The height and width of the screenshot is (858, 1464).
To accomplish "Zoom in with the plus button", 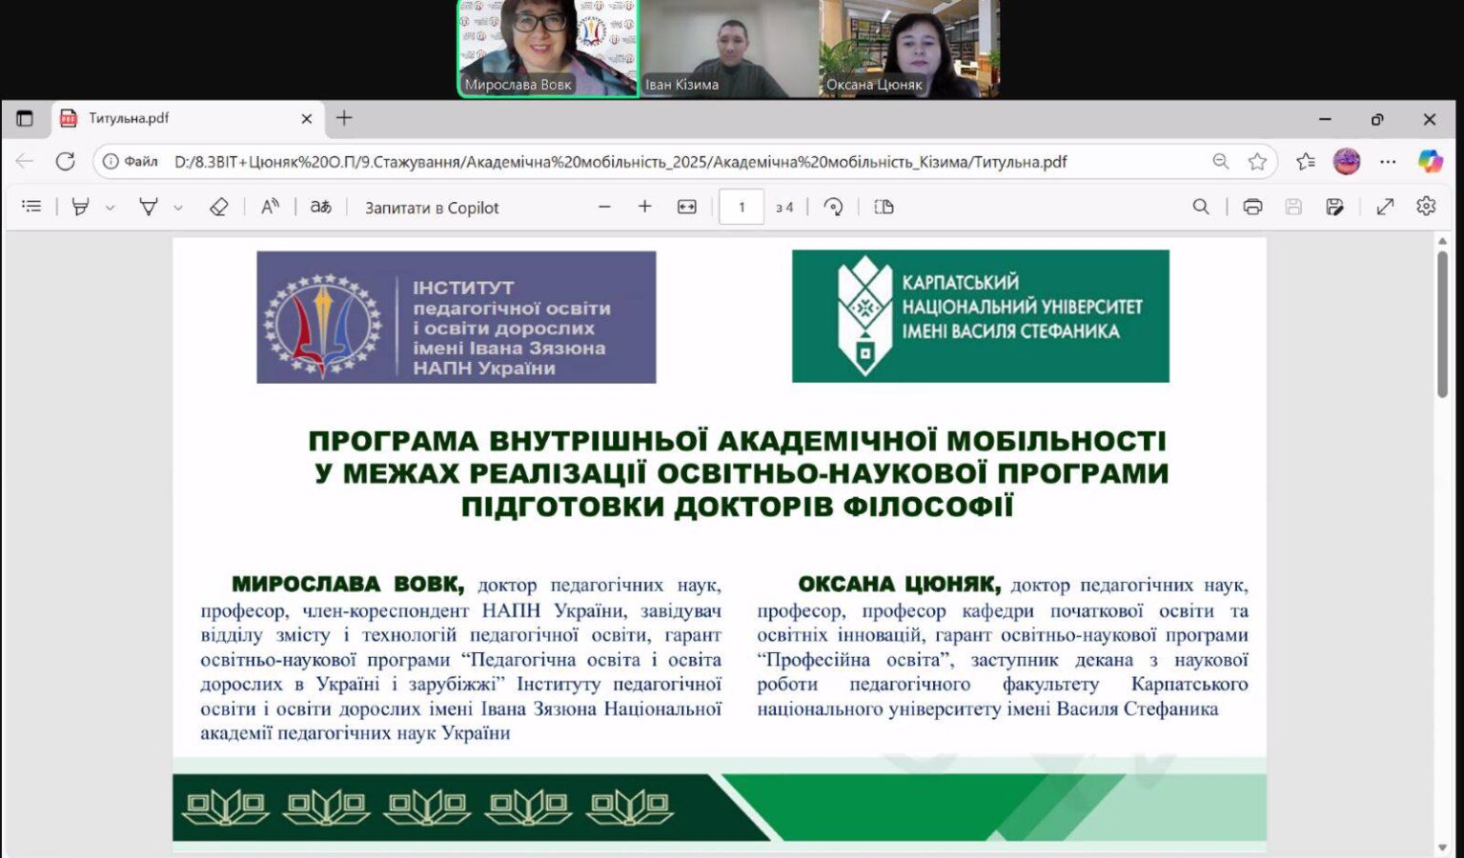I will point(645,207).
